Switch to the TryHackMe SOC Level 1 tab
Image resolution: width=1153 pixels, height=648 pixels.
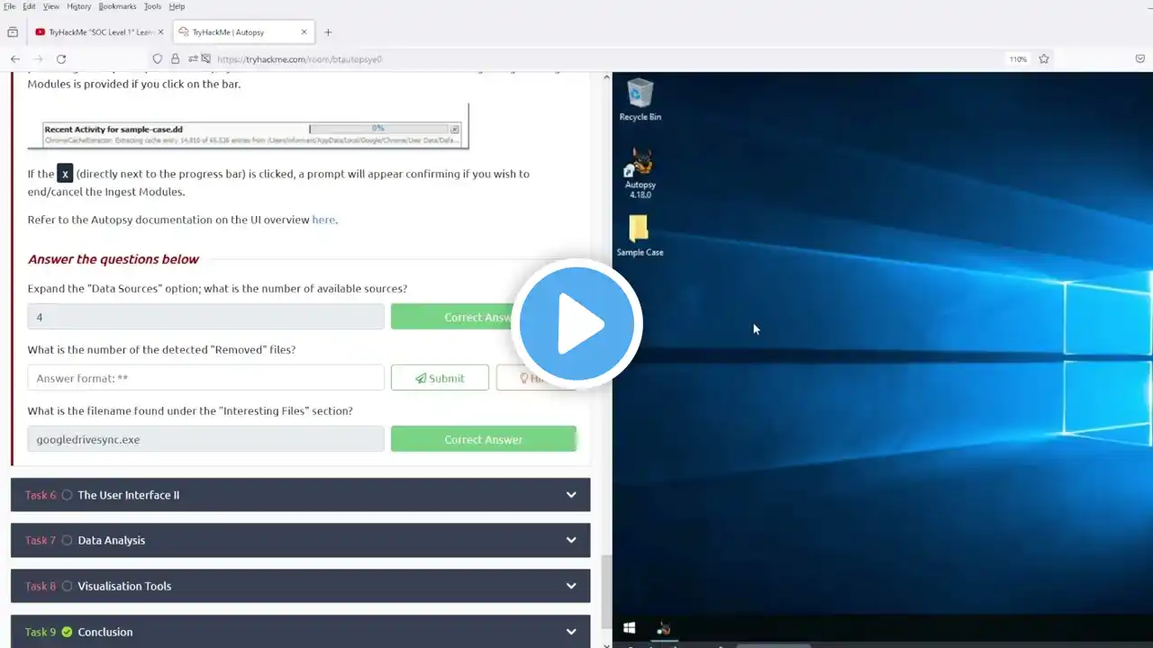(99, 32)
